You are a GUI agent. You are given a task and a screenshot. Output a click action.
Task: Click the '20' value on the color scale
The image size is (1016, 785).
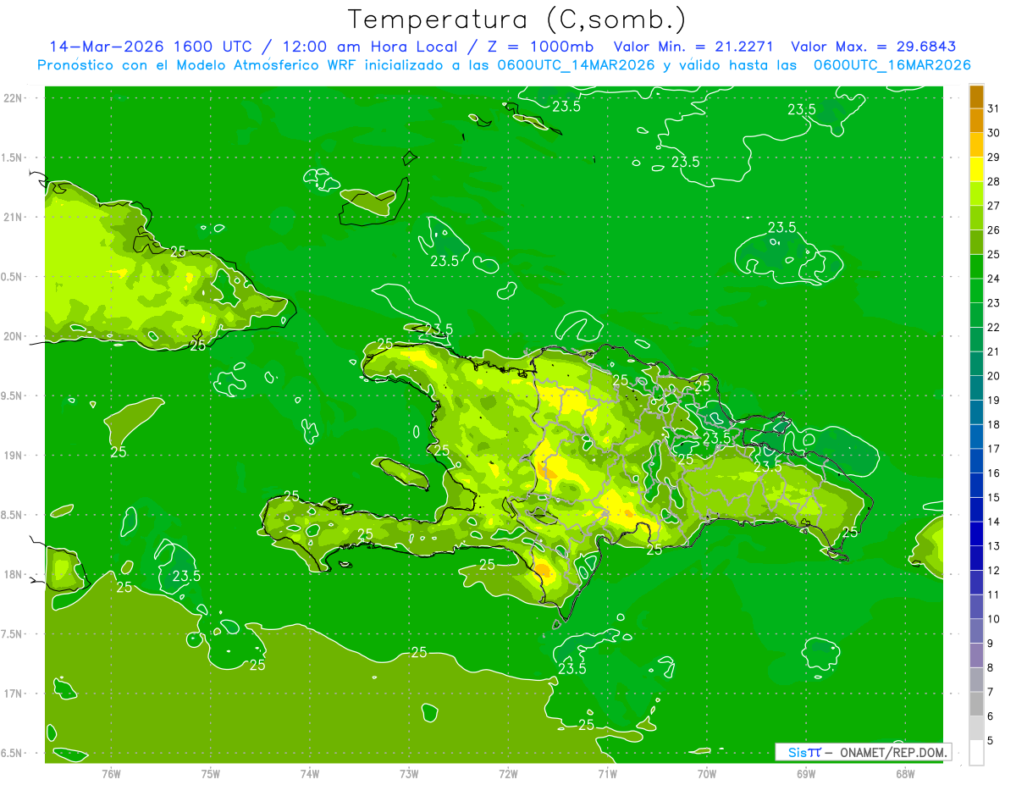[x=994, y=376]
